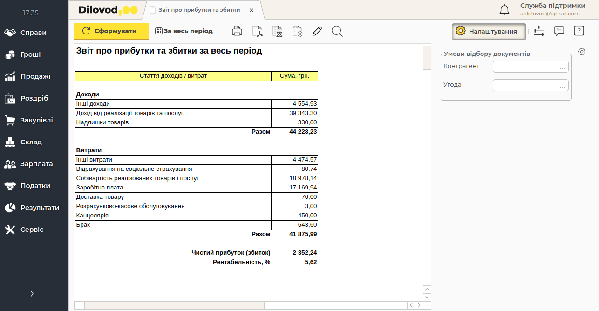
Task: Click amount 39 343,30
Action: click(303, 113)
